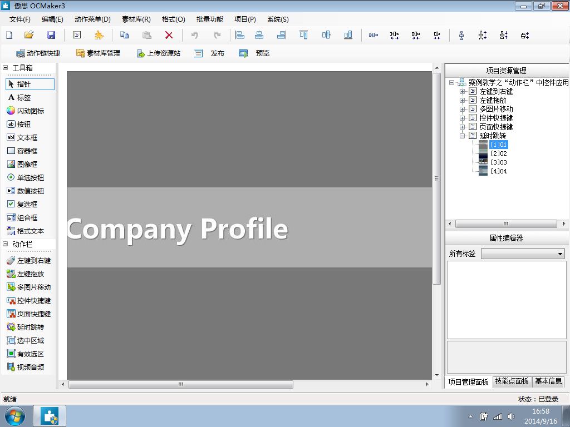Switch to the 基本信息 tab
Image resolution: width=570 pixels, height=427 pixels.
[548, 381]
